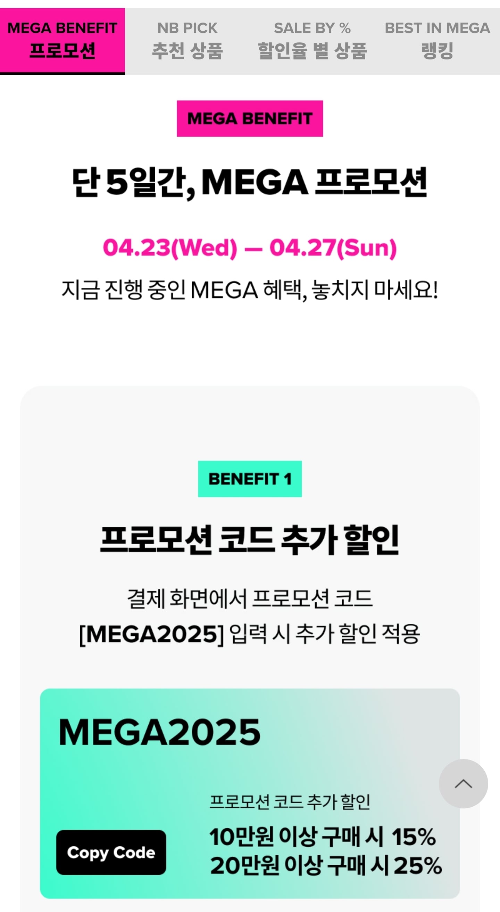
Task: Go to the BEST IN MEGA 랭킹 tab
Action: coord(437,41)
